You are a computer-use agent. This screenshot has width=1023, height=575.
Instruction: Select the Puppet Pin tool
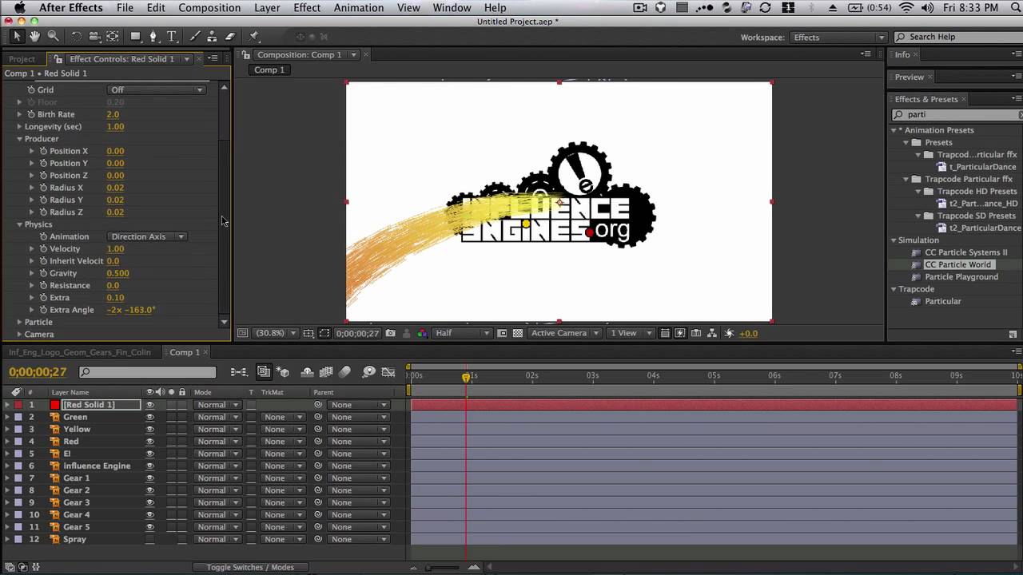(x=254, y=37)
